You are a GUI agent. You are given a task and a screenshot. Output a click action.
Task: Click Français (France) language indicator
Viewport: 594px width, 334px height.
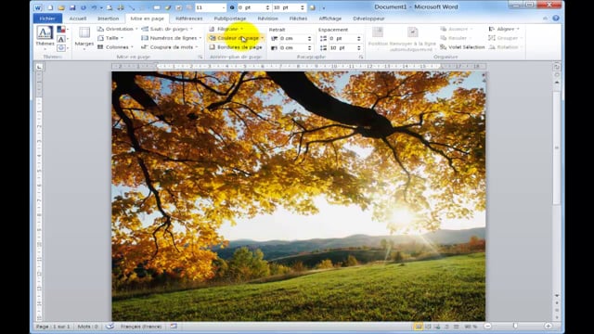tap(141, 326)
